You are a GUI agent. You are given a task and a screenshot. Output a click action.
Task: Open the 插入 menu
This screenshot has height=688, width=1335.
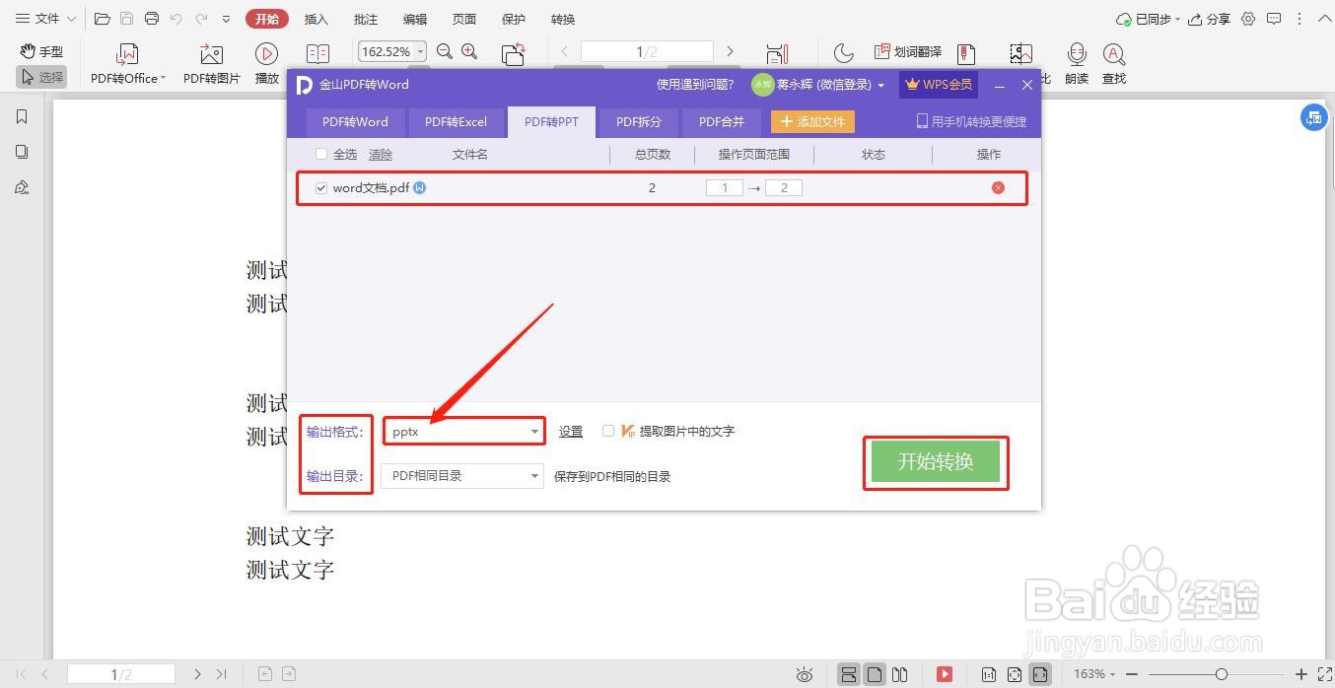[x=316, y=19]
